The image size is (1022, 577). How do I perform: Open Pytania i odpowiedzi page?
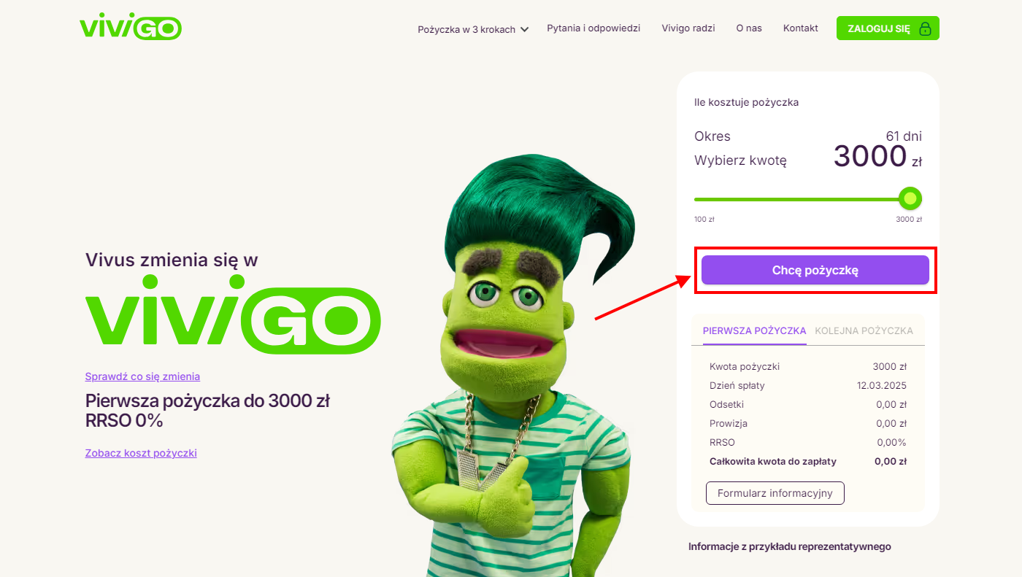tap(593, 28)
